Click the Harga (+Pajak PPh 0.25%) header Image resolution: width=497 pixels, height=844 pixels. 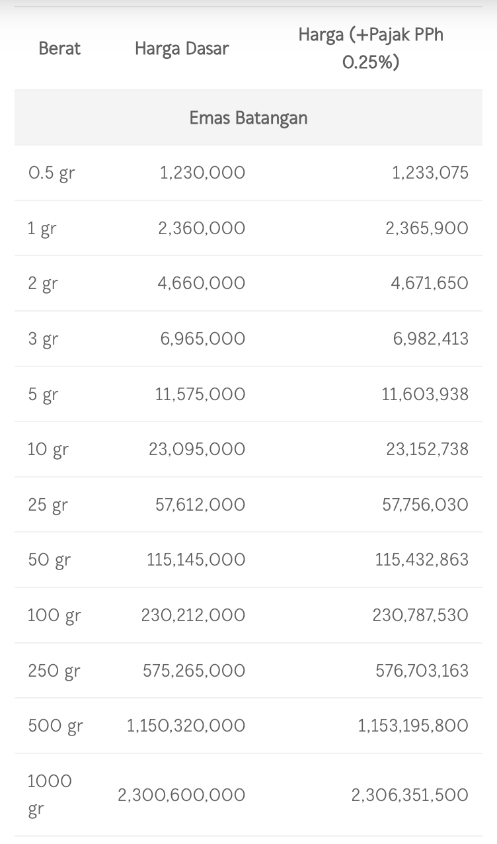coord(371,48)
